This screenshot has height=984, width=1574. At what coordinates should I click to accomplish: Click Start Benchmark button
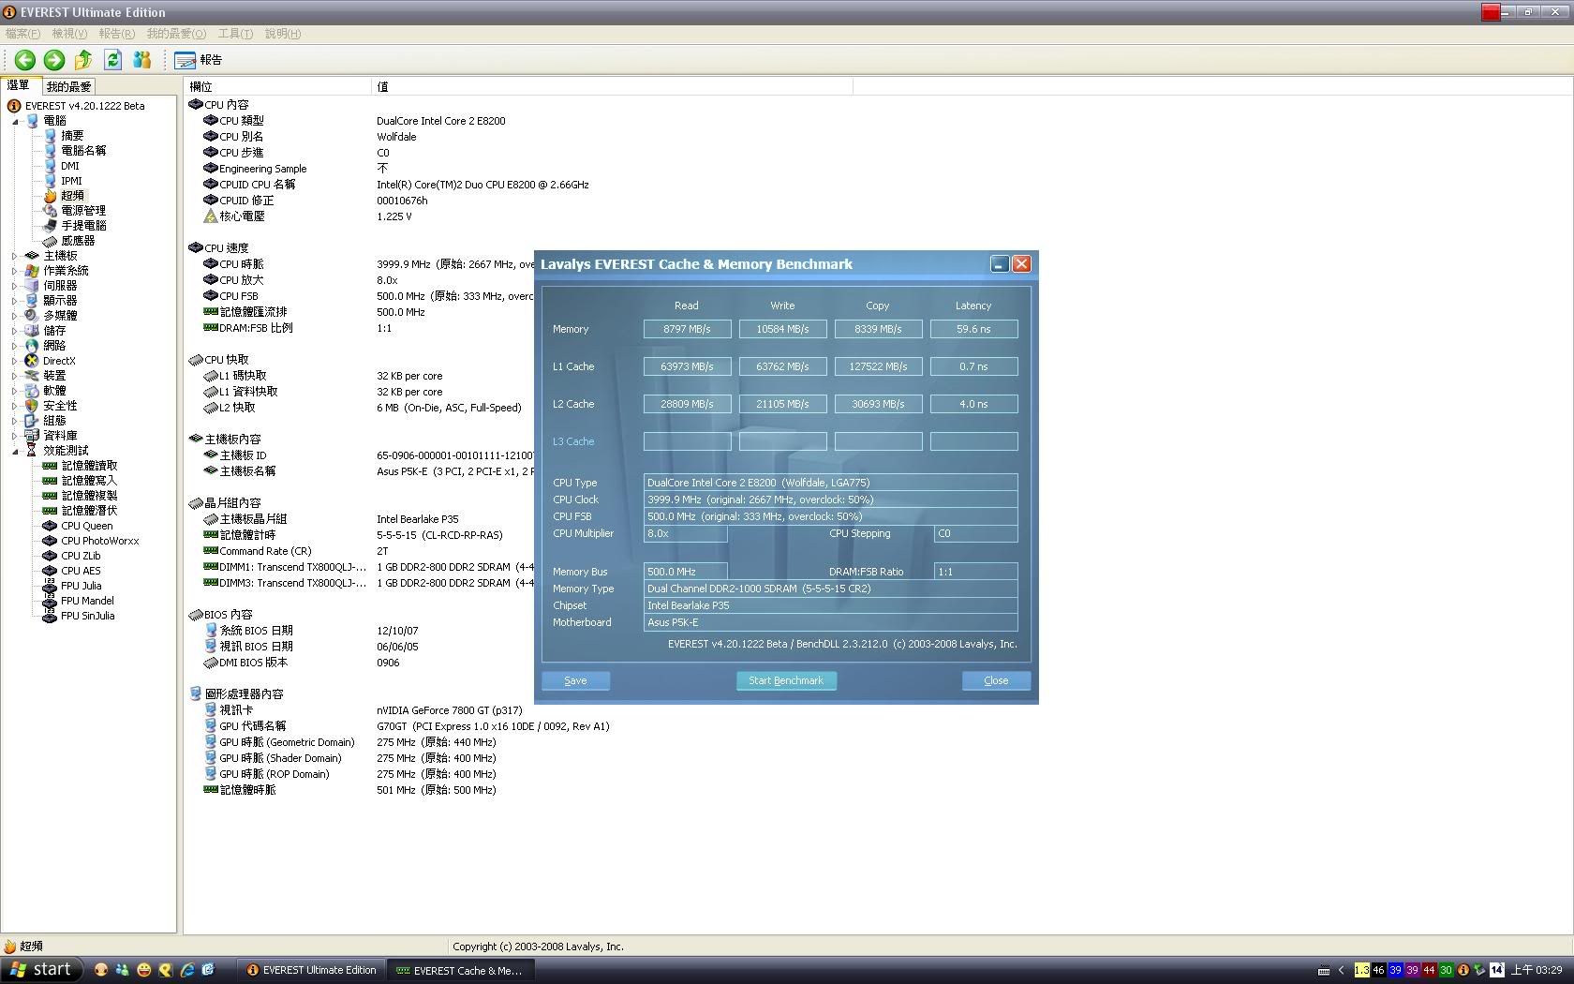coord(786,680)
